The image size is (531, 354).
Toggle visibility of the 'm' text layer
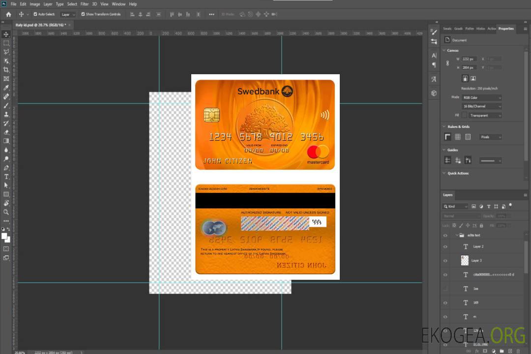pos(445,317)
